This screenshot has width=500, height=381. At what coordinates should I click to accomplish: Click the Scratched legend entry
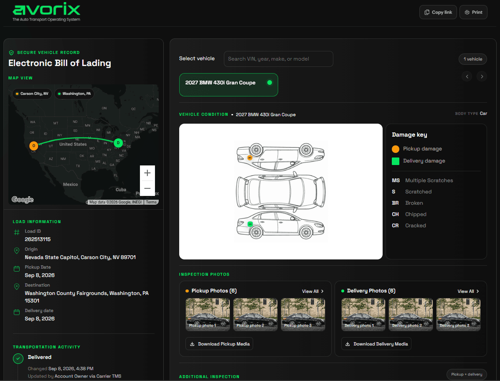[x=412, y=192]
